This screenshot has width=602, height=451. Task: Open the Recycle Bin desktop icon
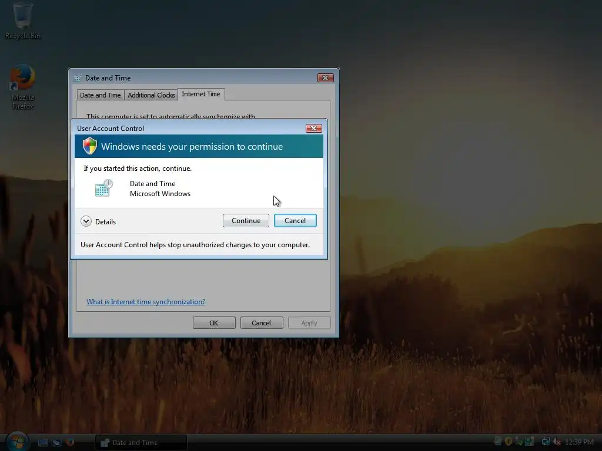tap(23, 21)
